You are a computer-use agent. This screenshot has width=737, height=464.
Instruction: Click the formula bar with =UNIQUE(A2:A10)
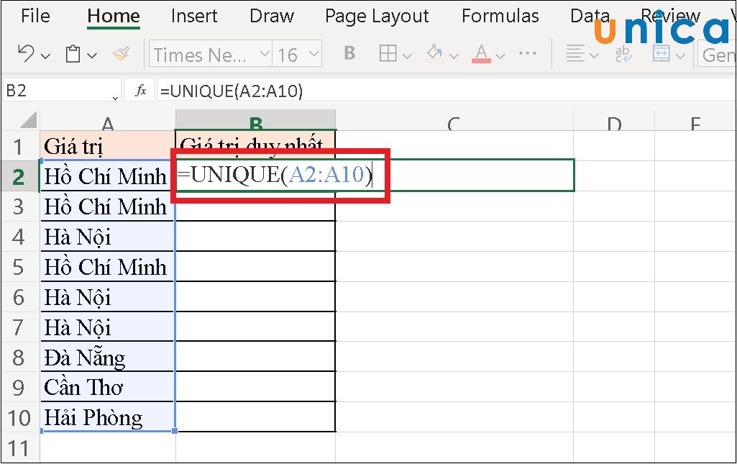tap(447, 90)
